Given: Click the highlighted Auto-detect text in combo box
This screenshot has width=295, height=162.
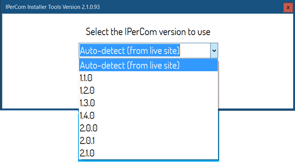Looking at the screenshot, I should click(x=130, y=51).
